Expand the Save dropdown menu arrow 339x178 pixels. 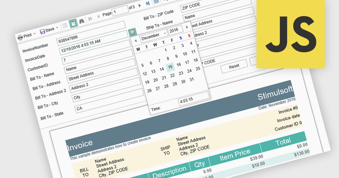pos(57,28)
